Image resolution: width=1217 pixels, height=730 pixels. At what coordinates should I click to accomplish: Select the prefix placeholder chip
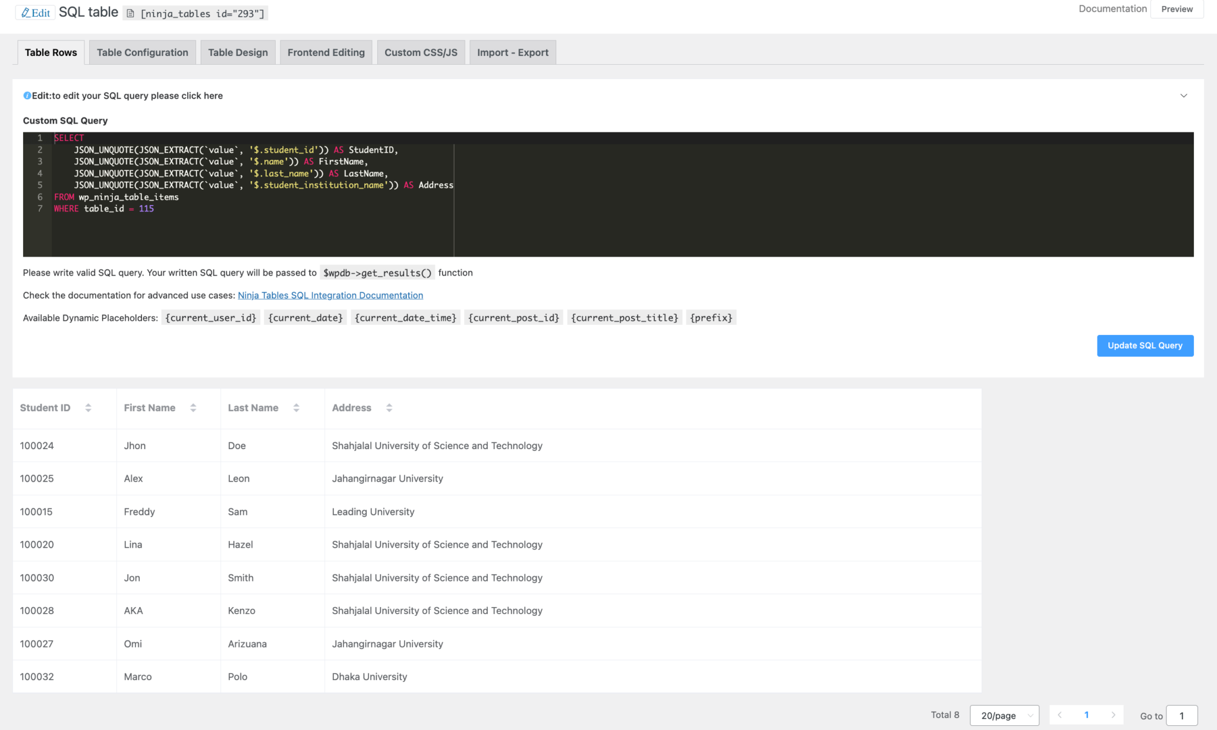point(711,317)
